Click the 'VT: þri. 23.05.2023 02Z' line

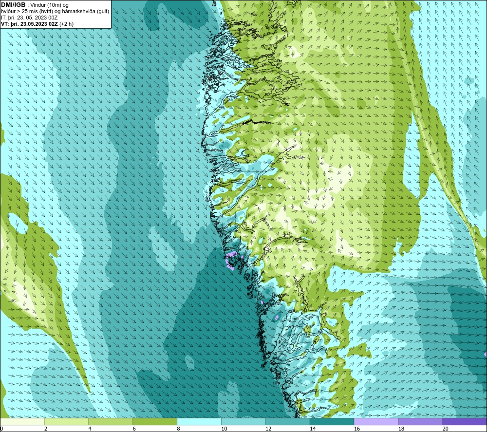click(x=30, y=24)
